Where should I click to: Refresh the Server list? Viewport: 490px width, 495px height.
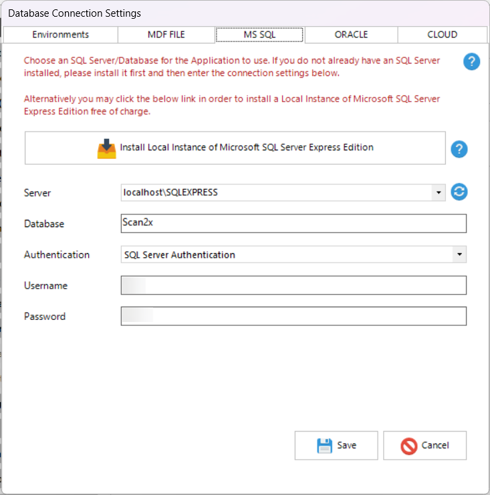[x=459, y=192]
